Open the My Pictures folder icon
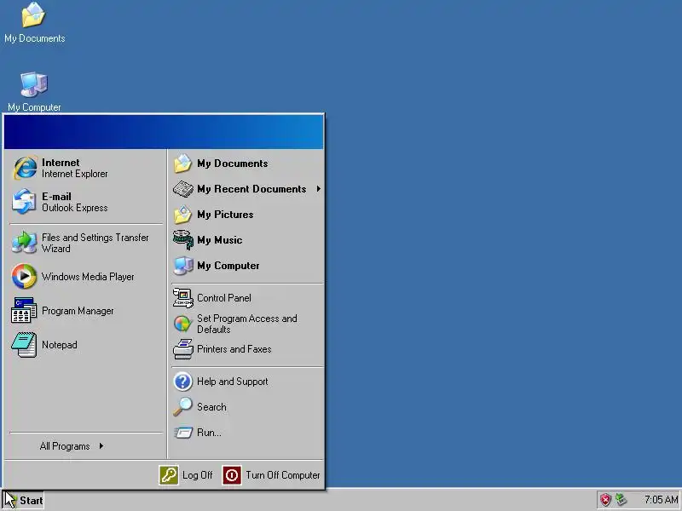The height and width of the screenshot is (511, 682). point(183,215)
